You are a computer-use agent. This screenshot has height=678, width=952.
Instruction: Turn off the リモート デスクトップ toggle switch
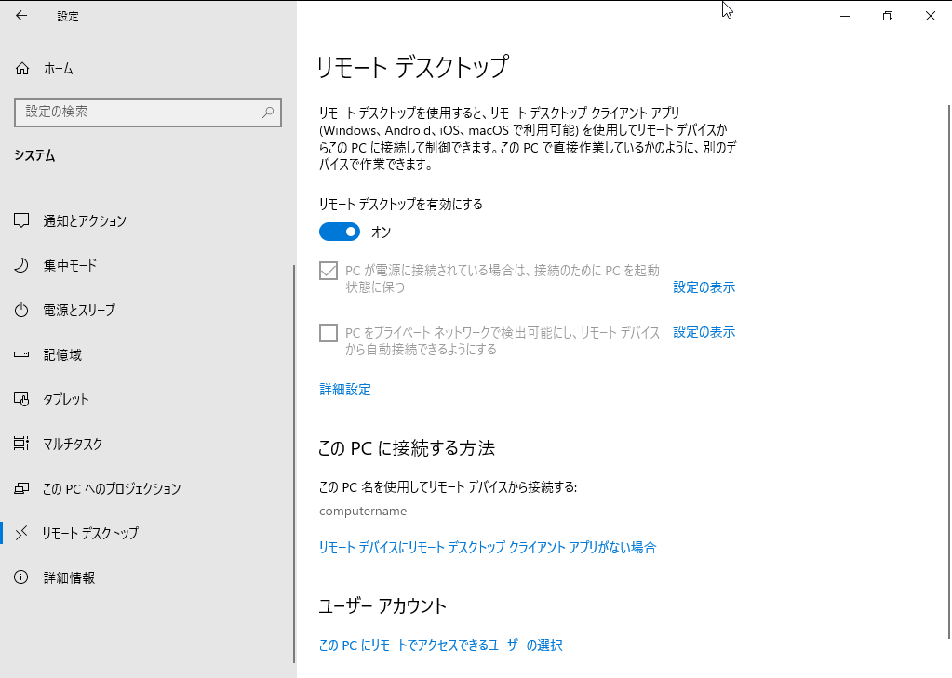pyautogui.click(x=340, y=232)
